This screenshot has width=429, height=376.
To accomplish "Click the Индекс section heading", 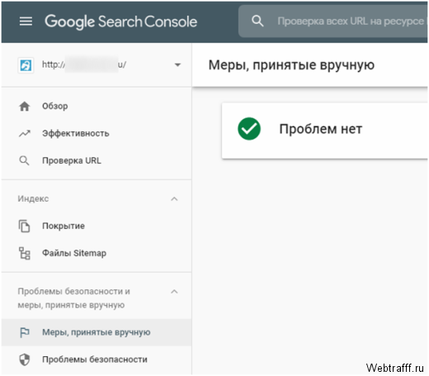I will [x=33, y=198].
